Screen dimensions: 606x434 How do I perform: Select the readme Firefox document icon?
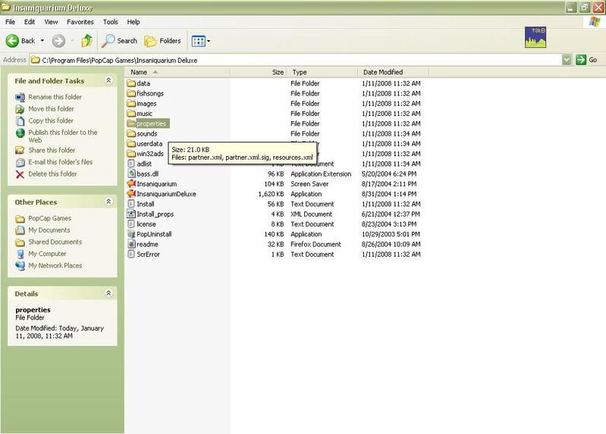130,245
